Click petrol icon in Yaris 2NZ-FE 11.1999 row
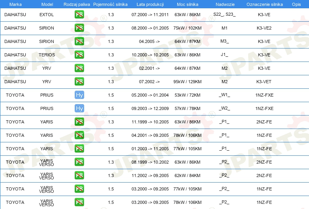 click(79, 122)
